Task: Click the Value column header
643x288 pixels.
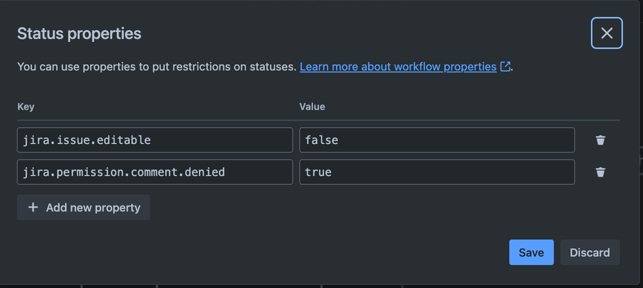Action: tap(312, 107)
